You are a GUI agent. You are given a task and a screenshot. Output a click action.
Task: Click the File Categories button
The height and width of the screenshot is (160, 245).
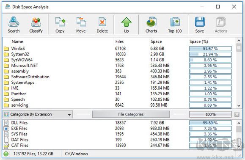click(x=131, y=114)
